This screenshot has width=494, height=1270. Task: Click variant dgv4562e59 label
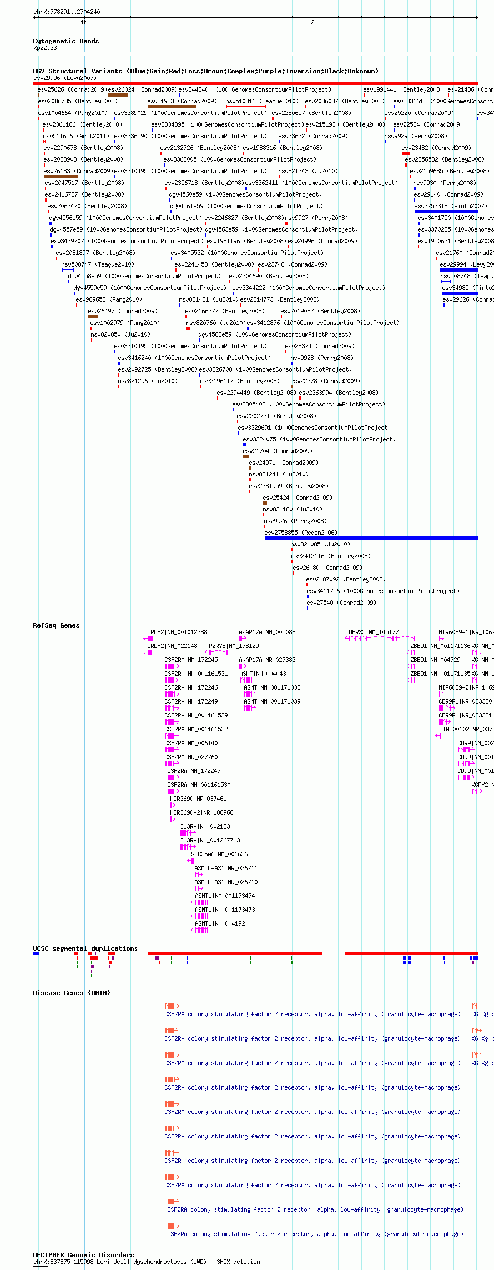275,334
